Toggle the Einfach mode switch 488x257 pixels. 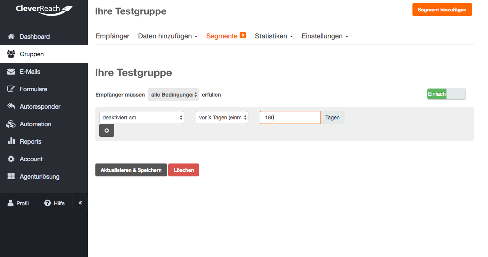point(446,94)
